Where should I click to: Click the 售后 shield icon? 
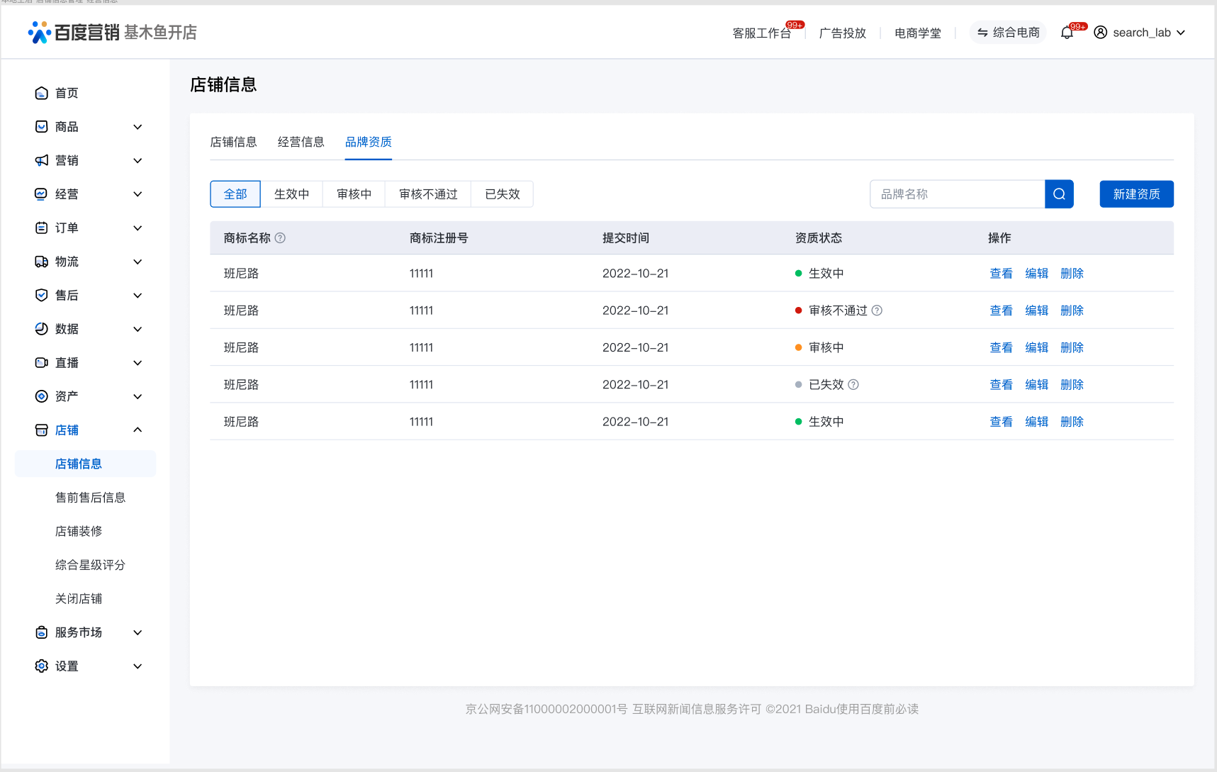[x=42, y=295]
